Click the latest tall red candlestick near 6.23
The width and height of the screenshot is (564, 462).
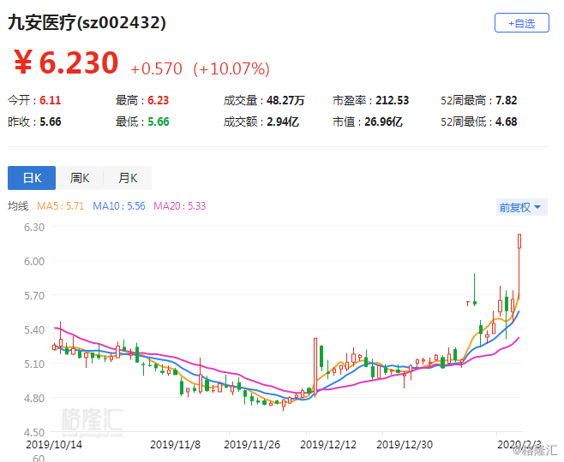point(519,265)
